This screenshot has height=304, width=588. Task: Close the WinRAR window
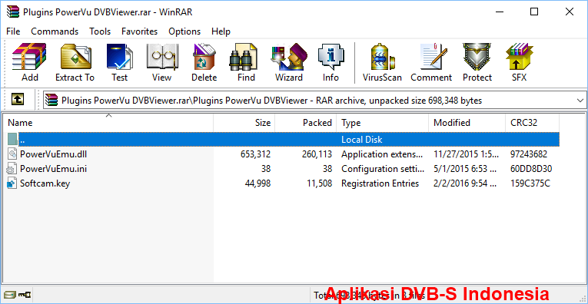[x=570, y=12]
